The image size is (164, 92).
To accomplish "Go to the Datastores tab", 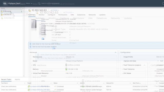I will point(81,15).
